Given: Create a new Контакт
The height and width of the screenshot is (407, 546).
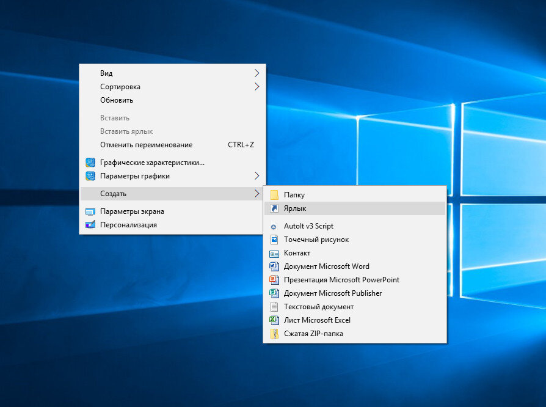Looking at the screenshot, I should pyautogui.click(x=355, y=253).
